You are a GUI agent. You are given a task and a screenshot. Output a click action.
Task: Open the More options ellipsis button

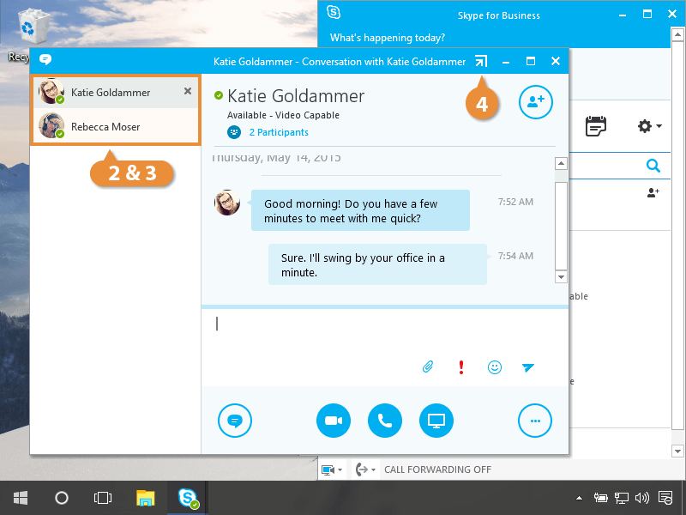535,421
